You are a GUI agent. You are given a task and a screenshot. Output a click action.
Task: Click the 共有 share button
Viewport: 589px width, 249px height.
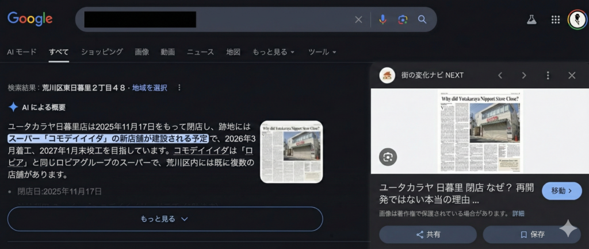tap(428, 235)
